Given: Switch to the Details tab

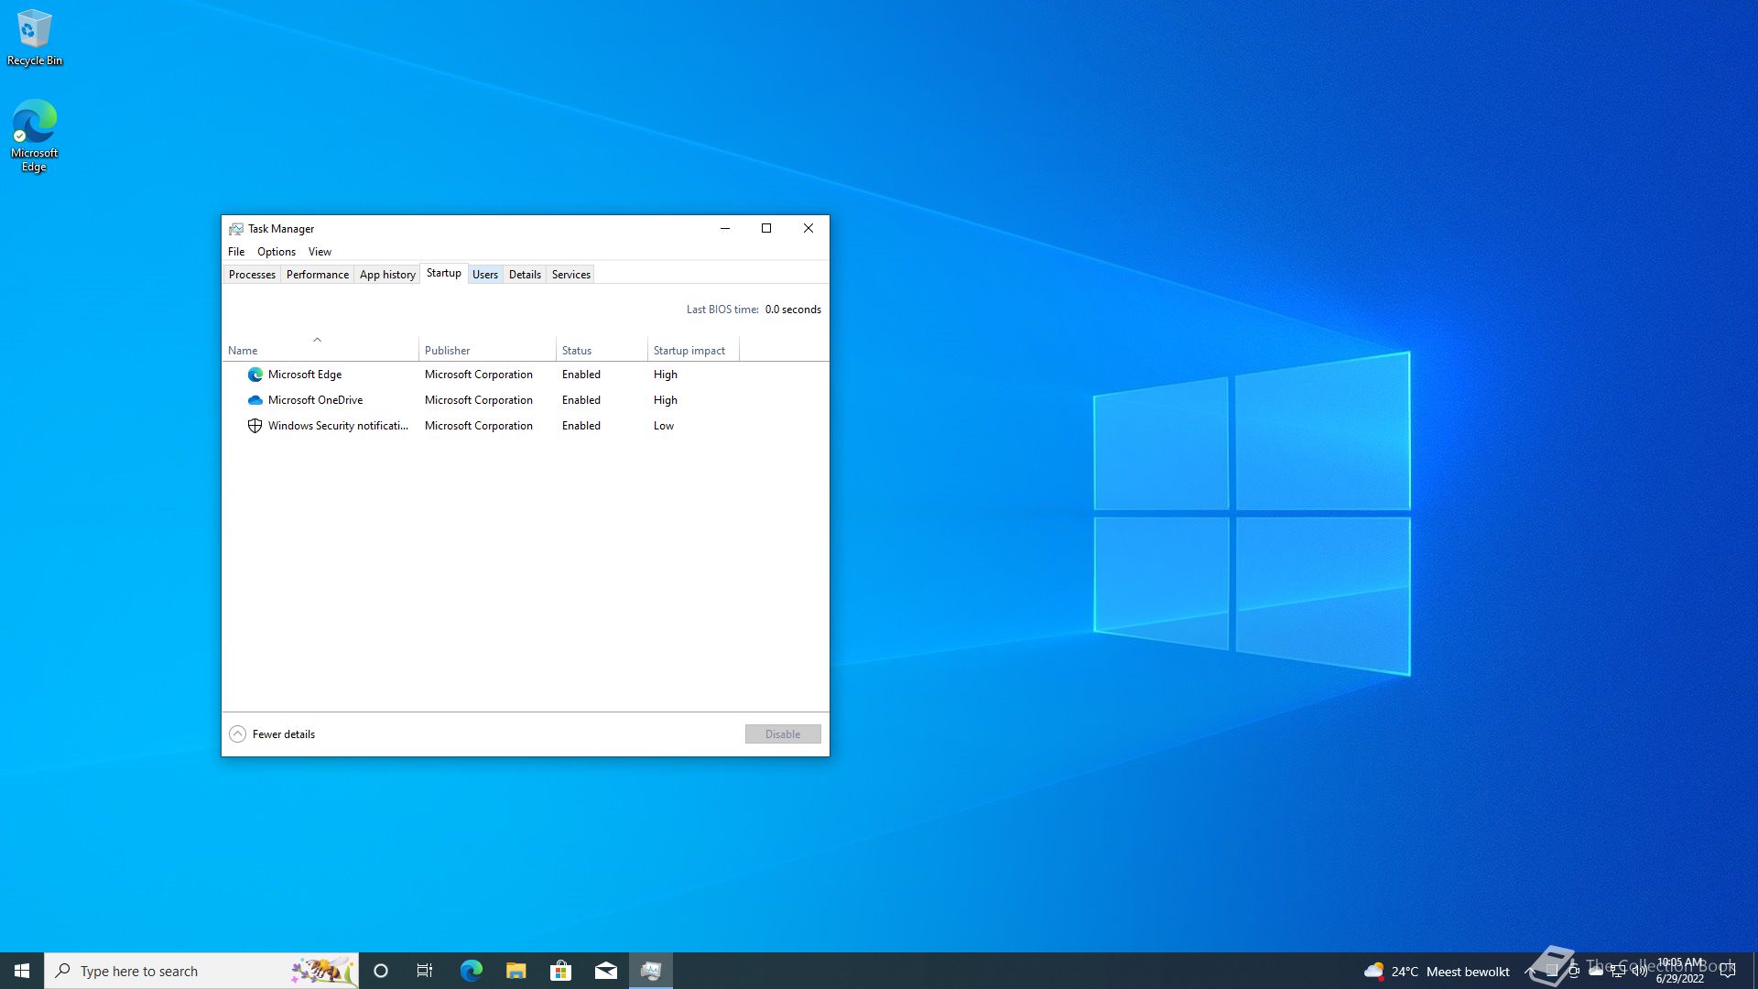Looking at the screenshot, I should coord(525,275).
